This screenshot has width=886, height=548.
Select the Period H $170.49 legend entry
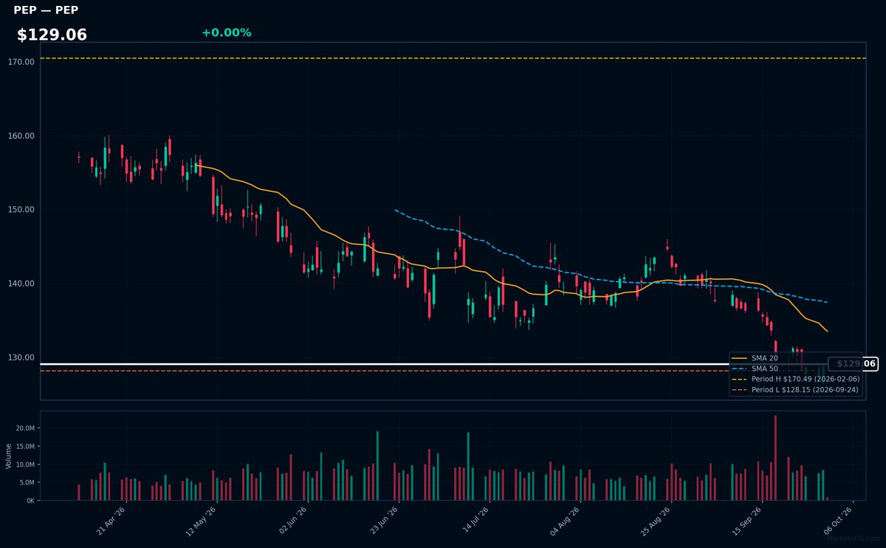(795, 379)
